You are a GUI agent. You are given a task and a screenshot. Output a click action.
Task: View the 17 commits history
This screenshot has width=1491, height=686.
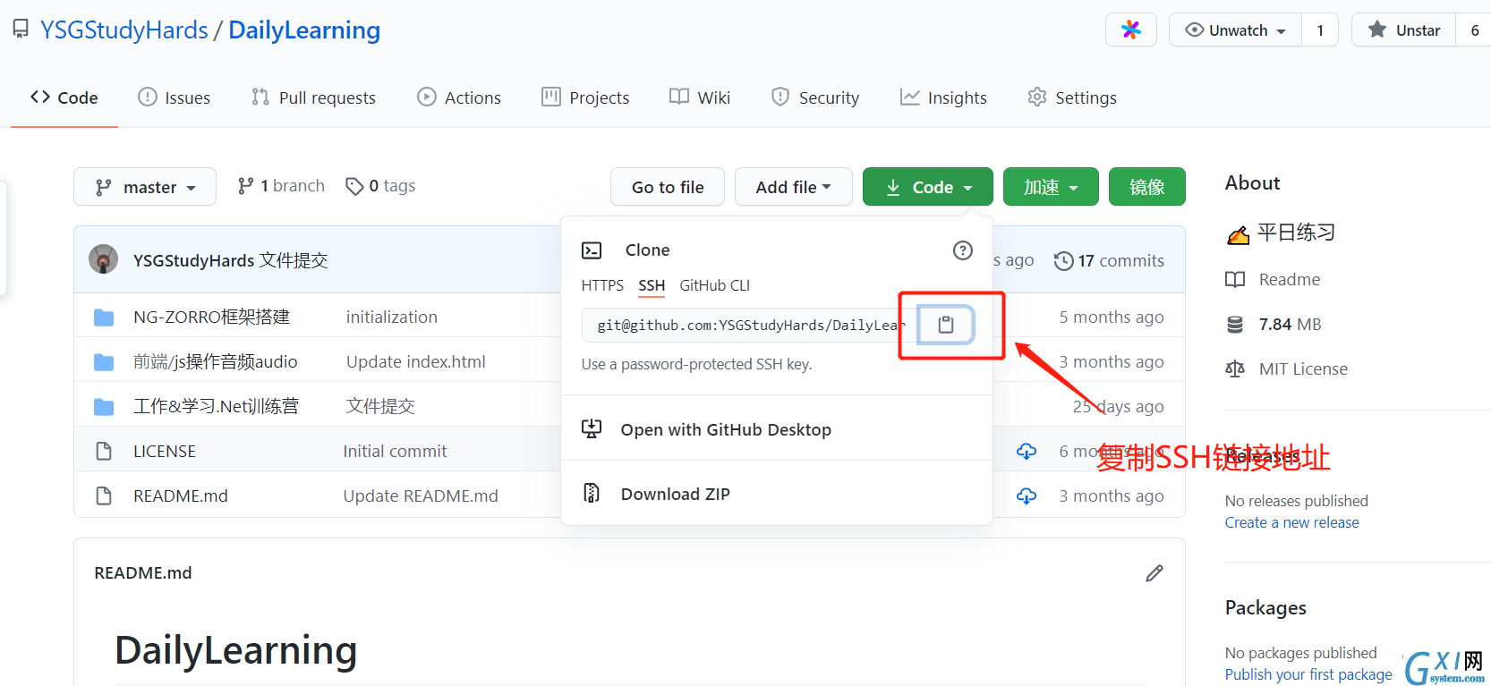click(x=1109, y=261)
